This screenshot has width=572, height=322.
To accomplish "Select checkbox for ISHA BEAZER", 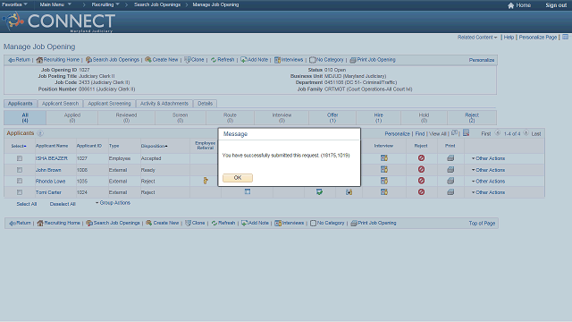I will click(20, 158).
